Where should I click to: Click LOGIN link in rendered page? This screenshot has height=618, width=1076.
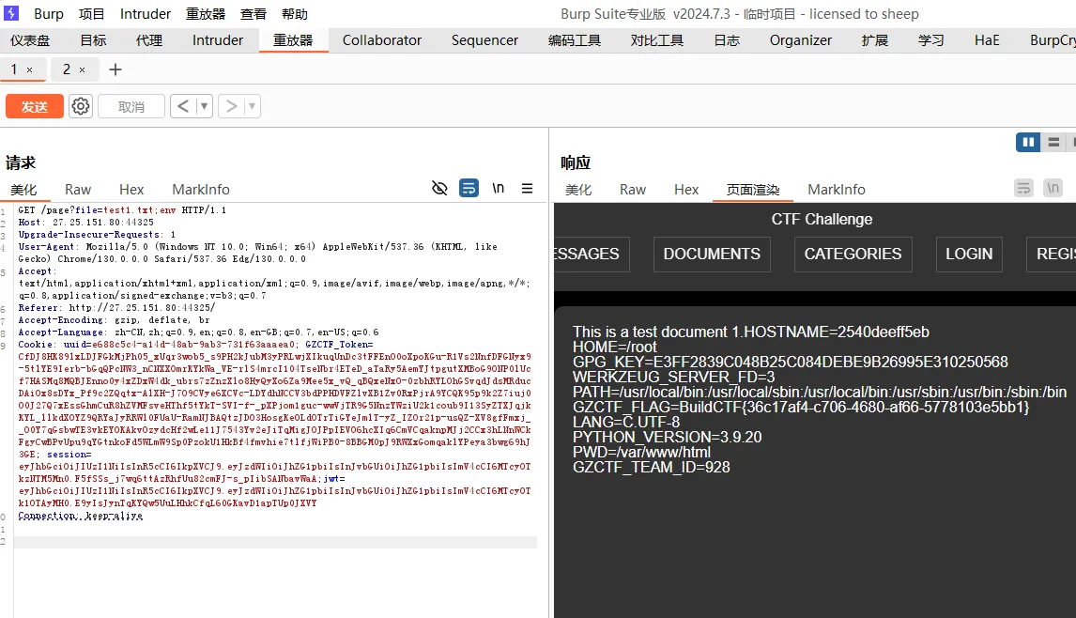[x=969, y=255]
